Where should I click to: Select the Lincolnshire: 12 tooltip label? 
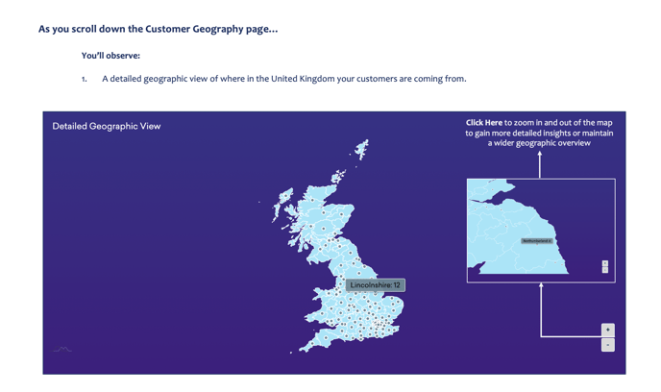375,285
